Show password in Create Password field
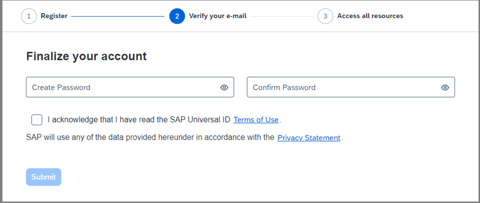Viewport: 480px width, 203px height. (x=224, y=87)
